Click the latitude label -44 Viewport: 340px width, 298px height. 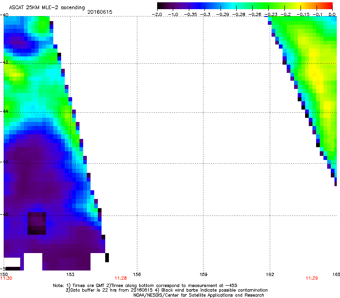pos(4,111)
